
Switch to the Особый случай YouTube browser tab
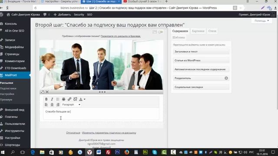pos(142,2)
